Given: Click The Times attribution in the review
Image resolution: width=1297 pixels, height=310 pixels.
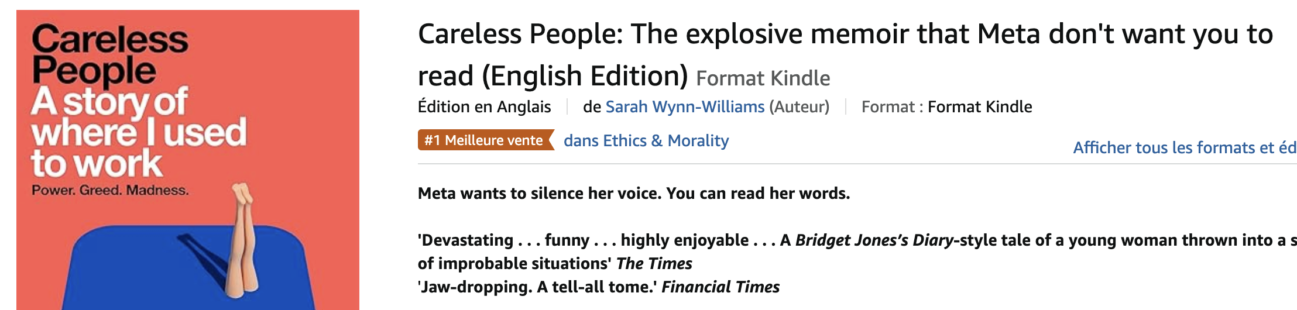Looking at the screenshot, I should pyautogui.click(x=654, y=264).
